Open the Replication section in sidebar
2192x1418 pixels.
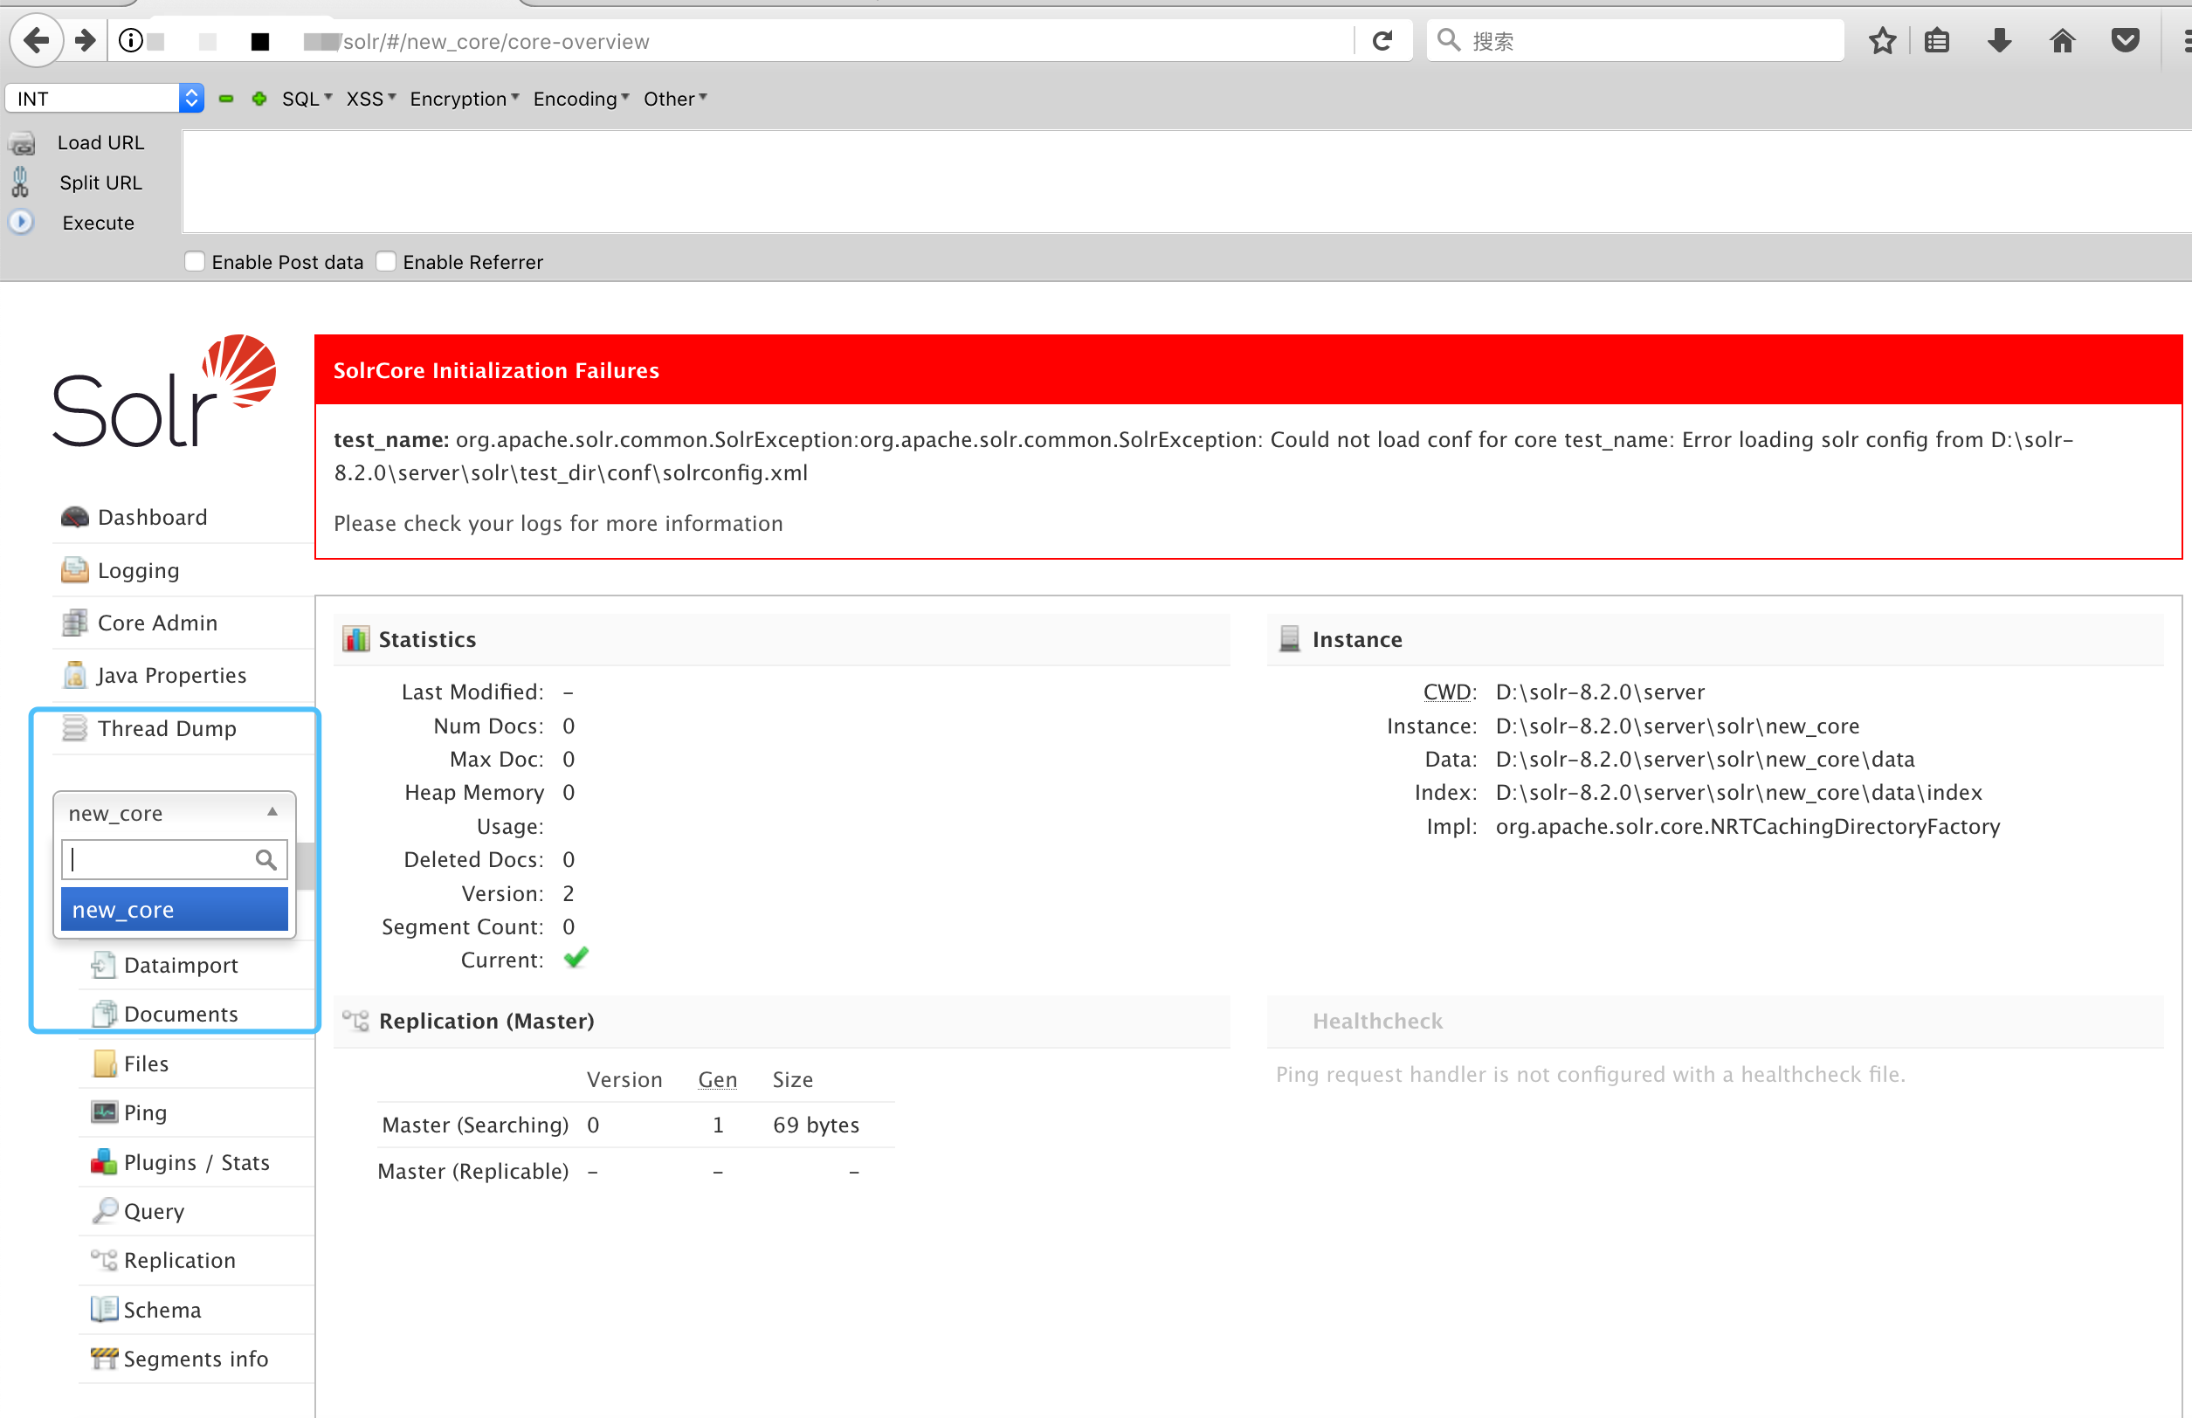click(x=180, y=1261)
